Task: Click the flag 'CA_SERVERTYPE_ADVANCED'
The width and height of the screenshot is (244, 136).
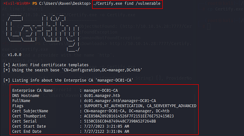Action: 171,106
